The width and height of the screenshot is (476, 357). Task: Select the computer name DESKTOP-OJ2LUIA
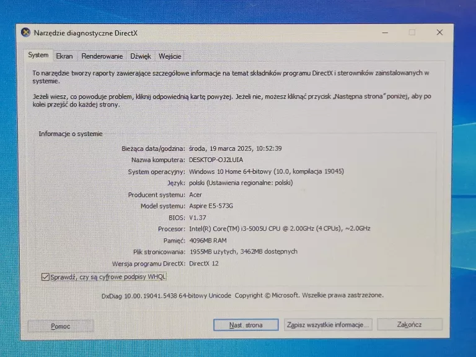tap(216, 160)
